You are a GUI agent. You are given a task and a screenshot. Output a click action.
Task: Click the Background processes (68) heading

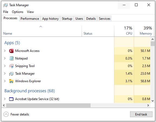tap(30, 91)
